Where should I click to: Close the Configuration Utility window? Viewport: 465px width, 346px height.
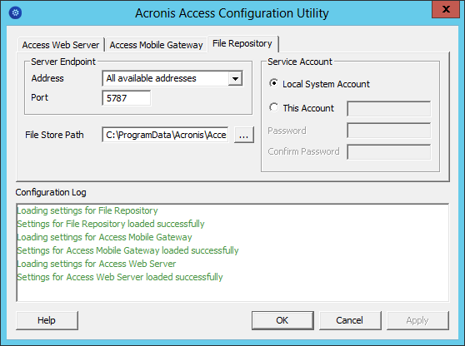(446, 9)
